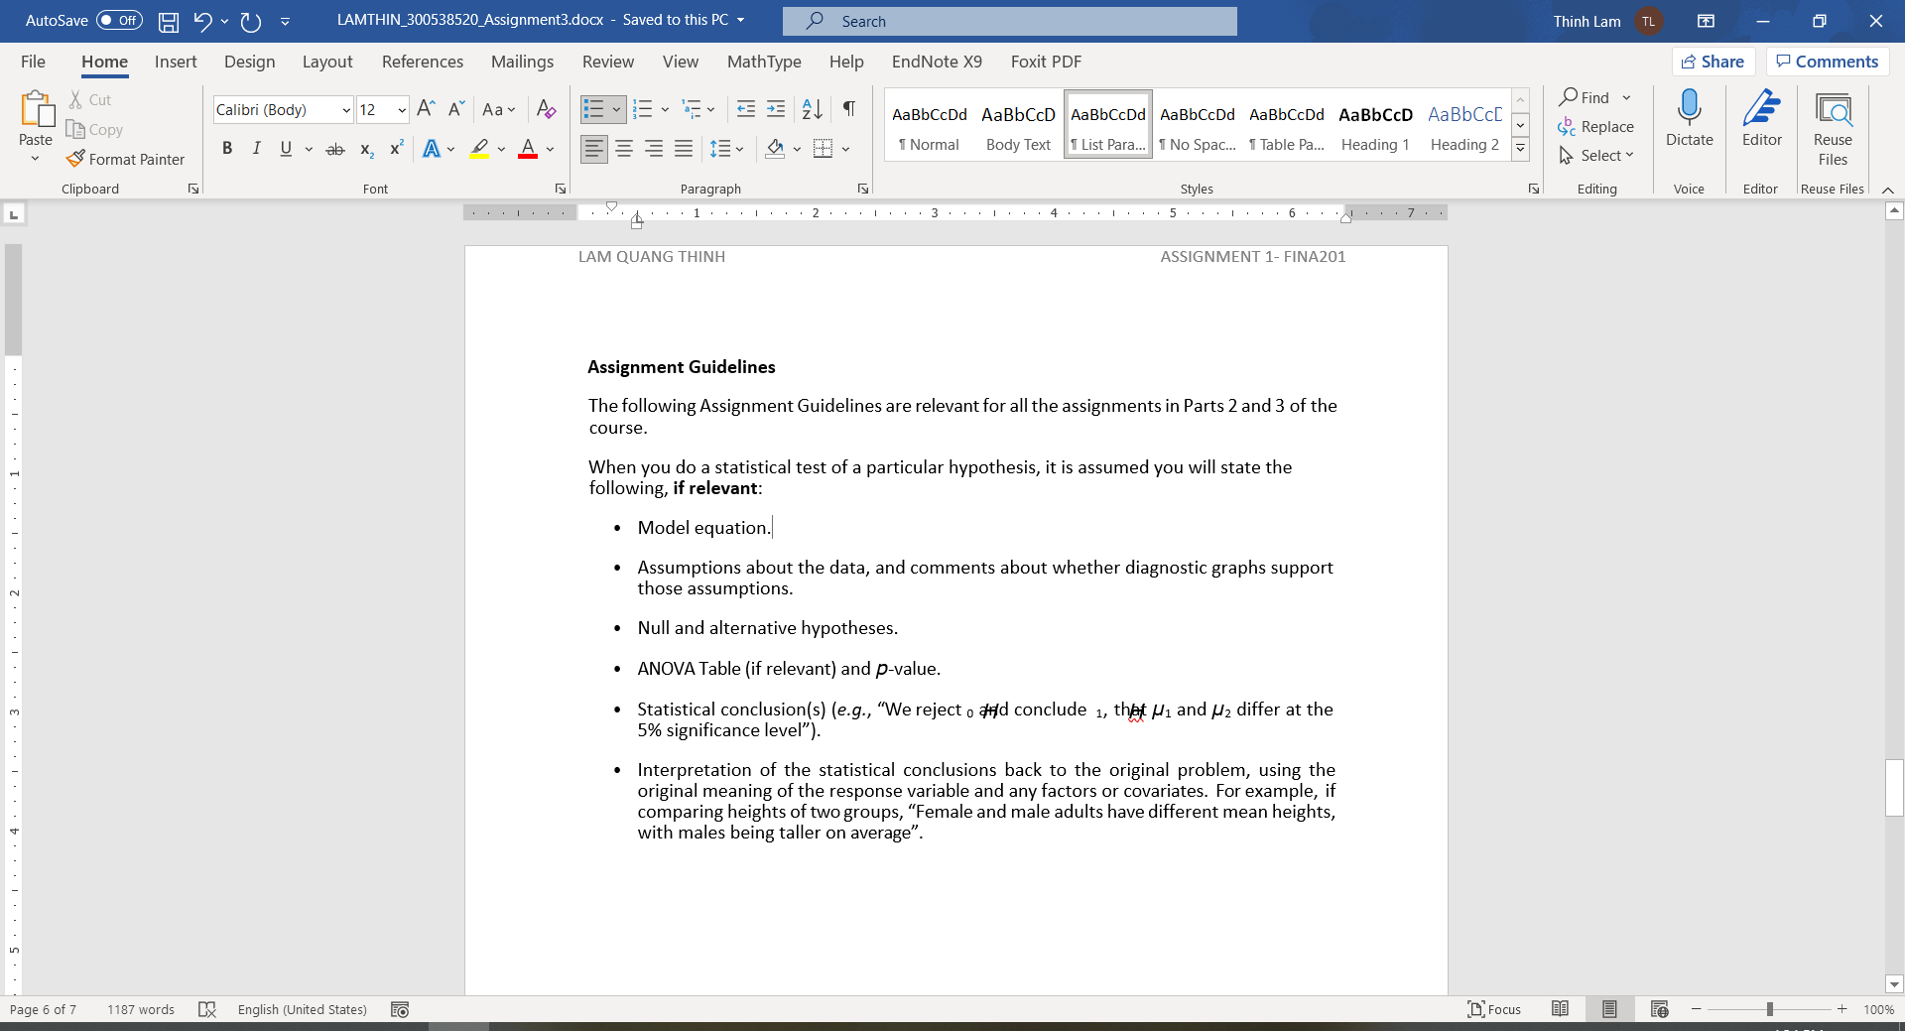1905x1031 pixels.
Task: Open the MathType menu
Action: [x=763, y=61]
